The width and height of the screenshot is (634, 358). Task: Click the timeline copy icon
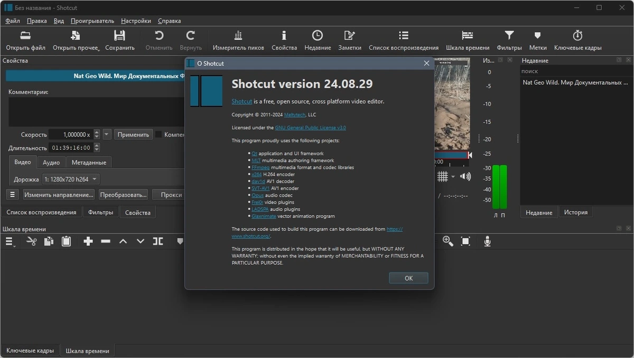49,241
